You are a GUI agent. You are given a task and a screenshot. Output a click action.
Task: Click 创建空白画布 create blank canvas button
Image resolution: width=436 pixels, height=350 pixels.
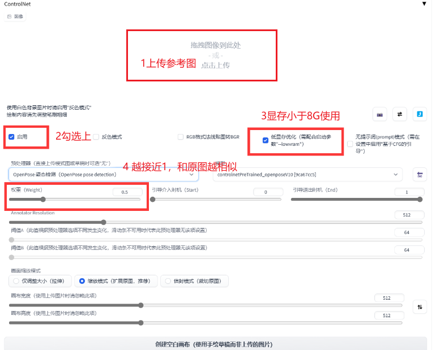[x=217, y=344]
